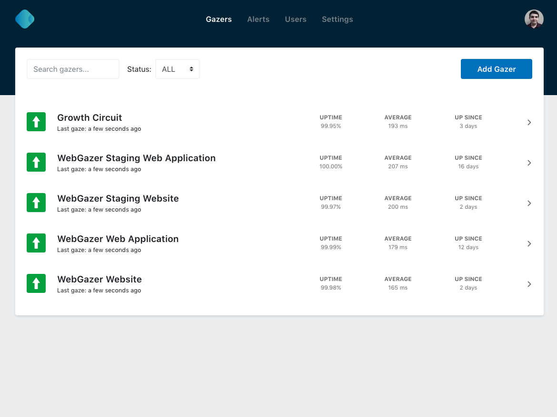
Task: Click WebGazer Staging Web Application status icon
Action: coord(36,162)
